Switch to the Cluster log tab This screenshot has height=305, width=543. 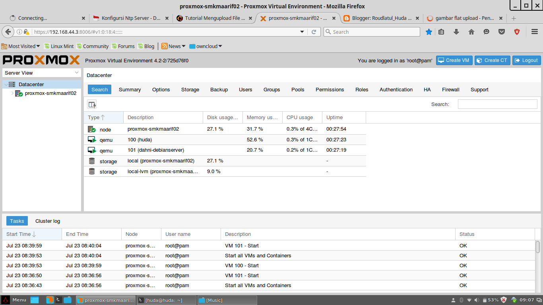point(48,221)
